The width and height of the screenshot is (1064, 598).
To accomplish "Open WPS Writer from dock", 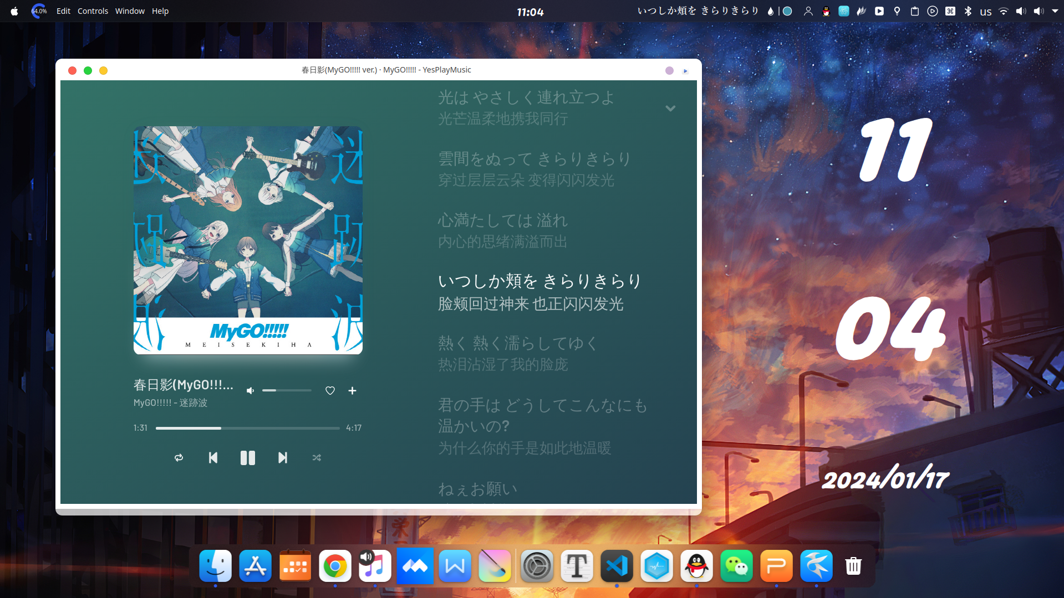I will pyautogui.click(x=455, y=566).
